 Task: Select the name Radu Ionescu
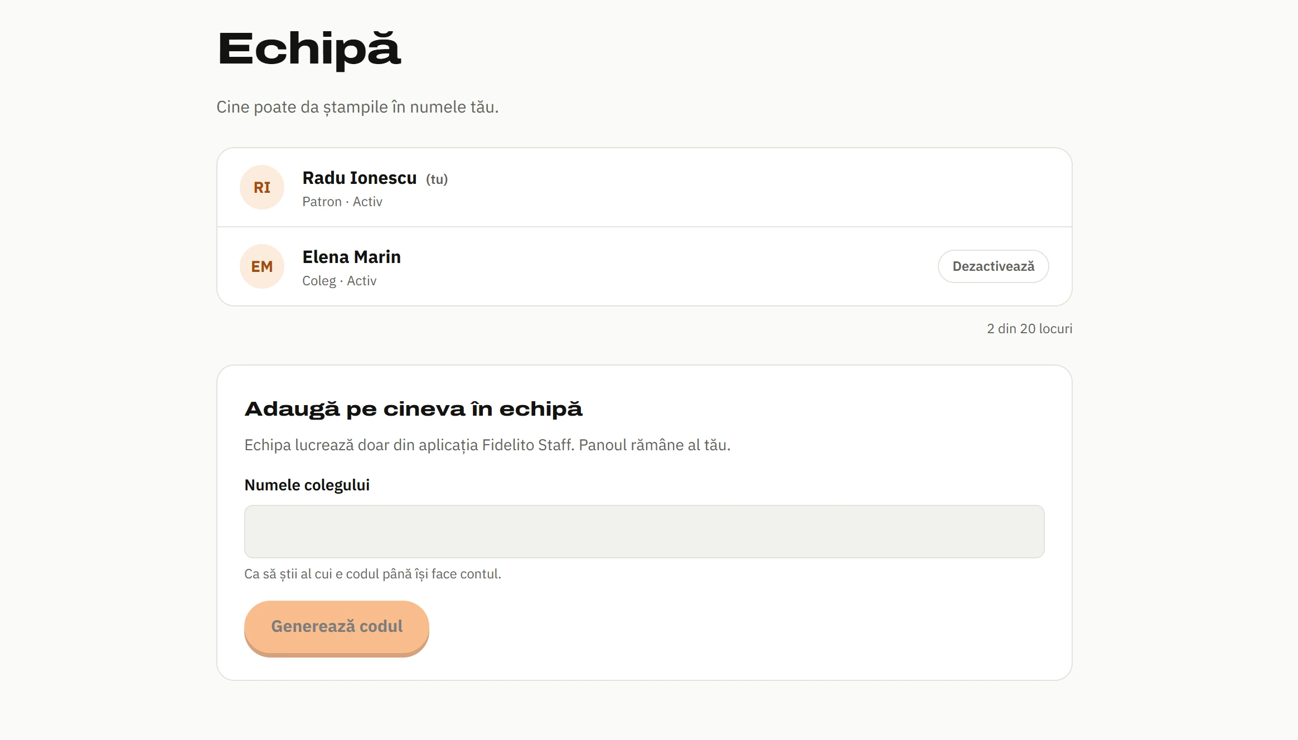pyautogui.click(x=360, y=178)
